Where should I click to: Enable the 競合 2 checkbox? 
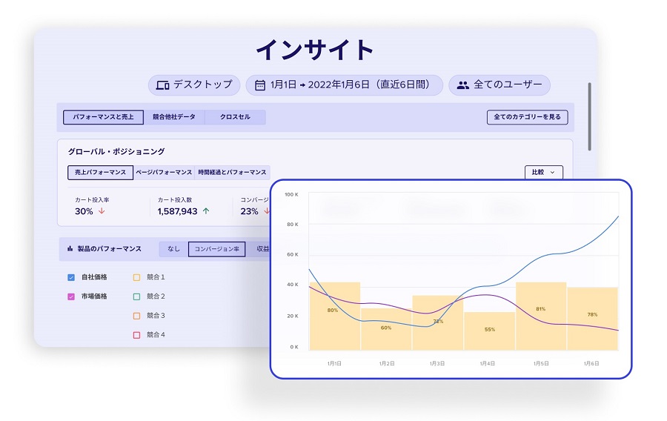(x=136, y=296)
